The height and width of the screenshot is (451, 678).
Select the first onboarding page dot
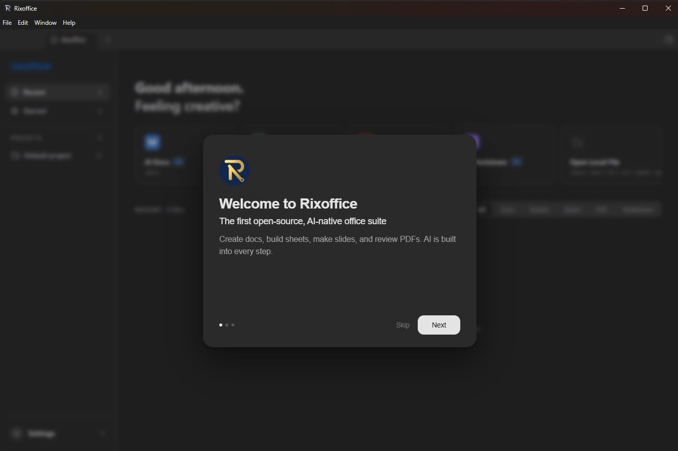click(x=221, y=325)
